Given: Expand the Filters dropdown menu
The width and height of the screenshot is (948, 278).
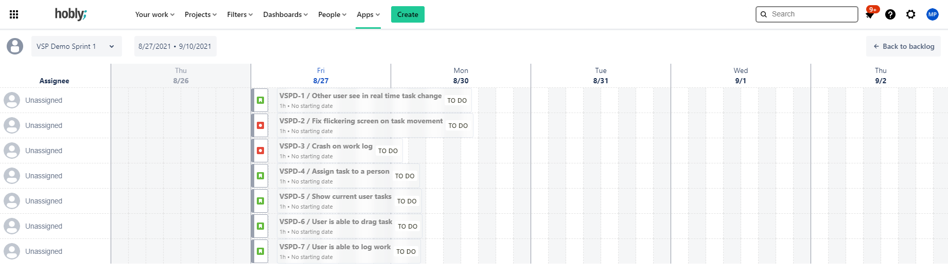Looking at the screenshot, I should [x=240, y=14].
